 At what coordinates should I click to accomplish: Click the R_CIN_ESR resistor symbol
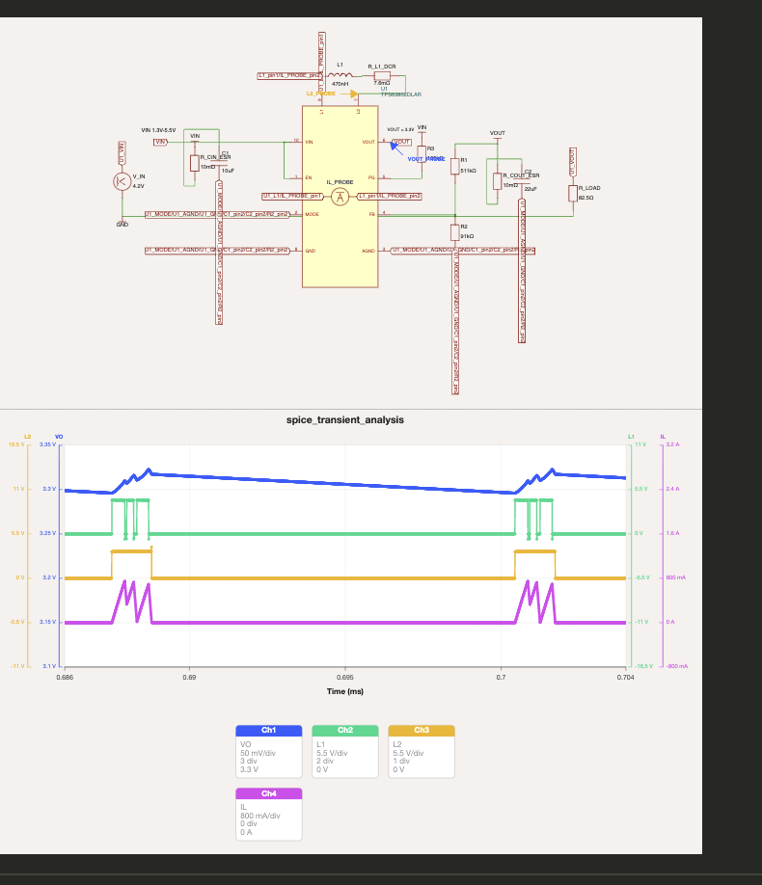tap(194, 163)
